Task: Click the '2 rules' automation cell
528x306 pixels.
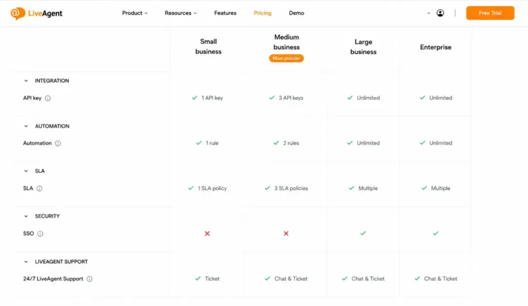Action: (x=286, y=143)
